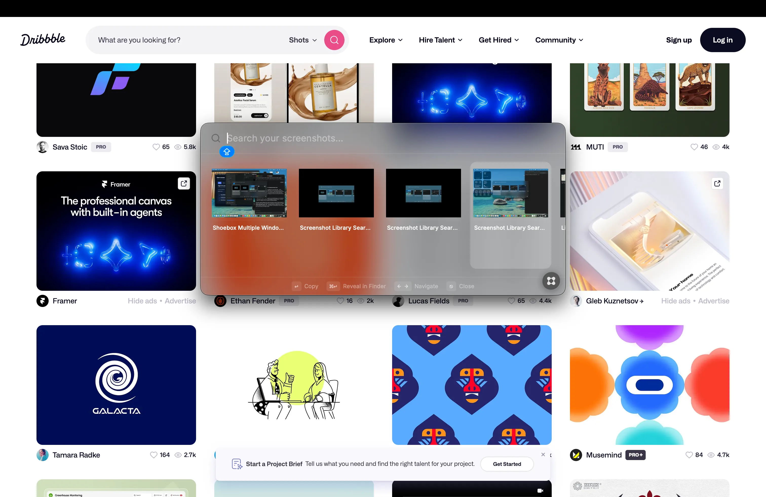The height and width of the screenshot is (497, 766).
Task: Open Ethan Fender's profile name
Action: pos(253,301)
